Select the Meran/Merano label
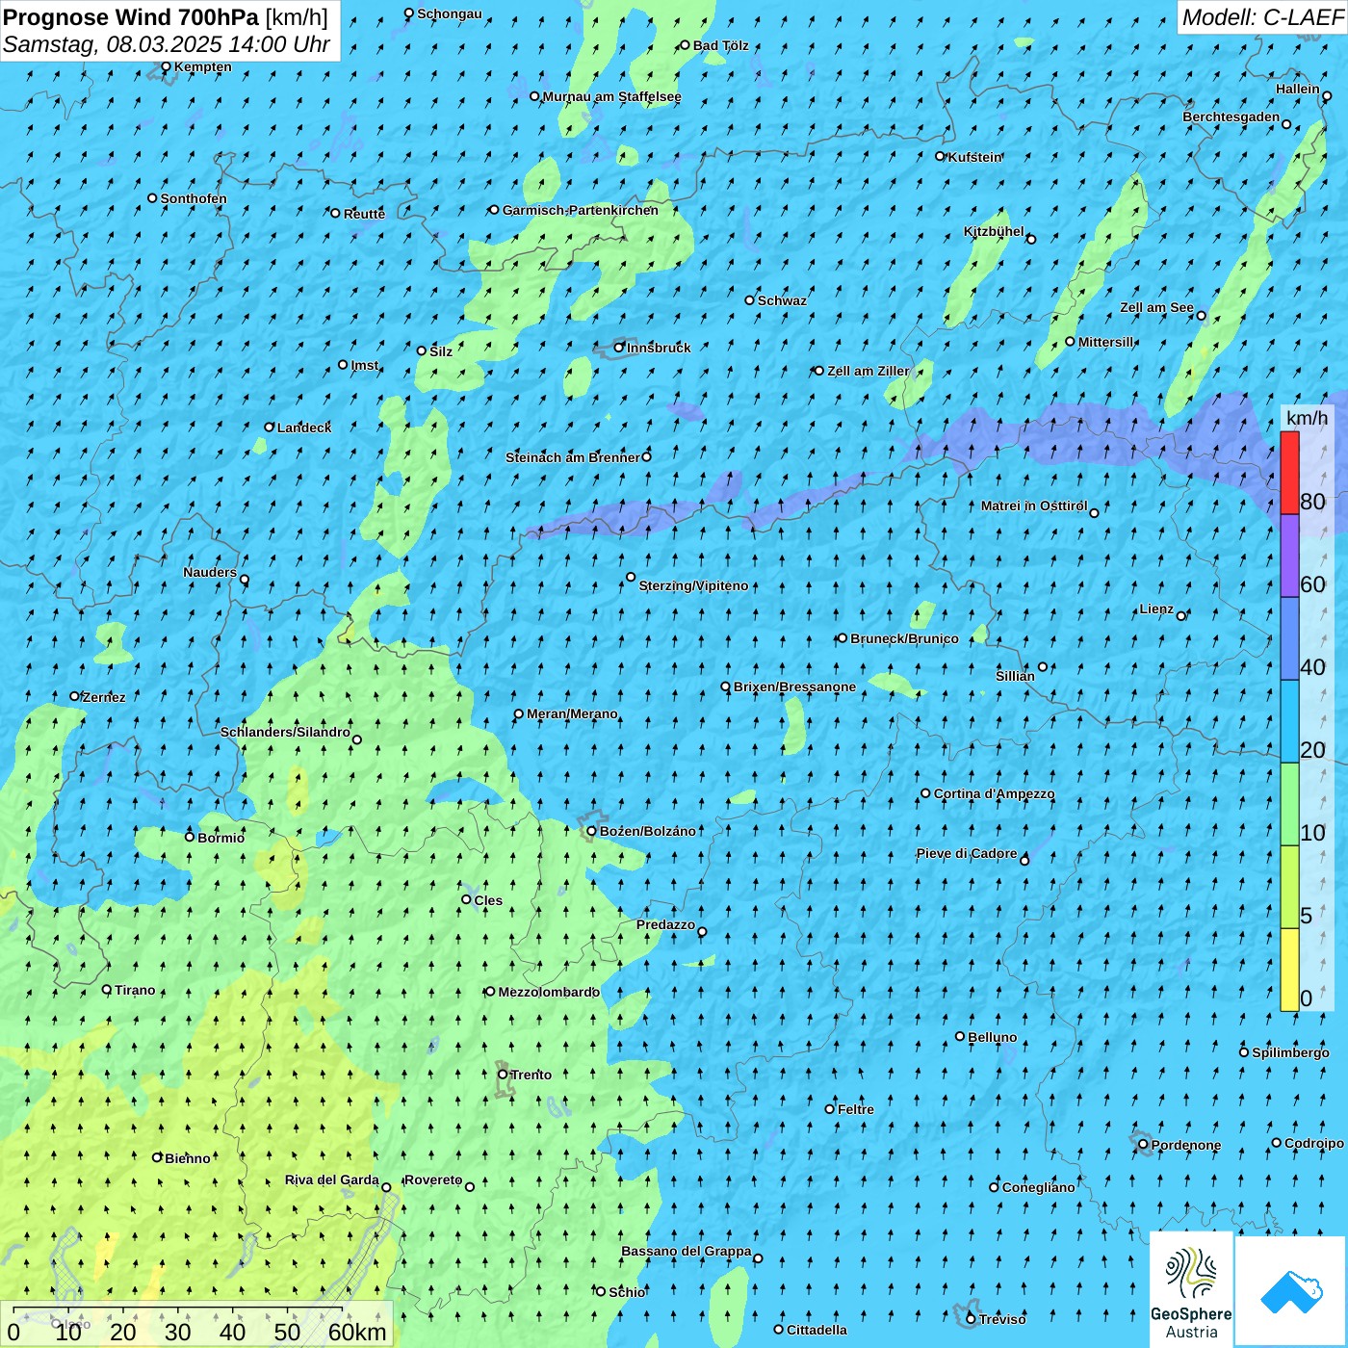This screenshot has height=1348, width=1348. click(572, 713)
